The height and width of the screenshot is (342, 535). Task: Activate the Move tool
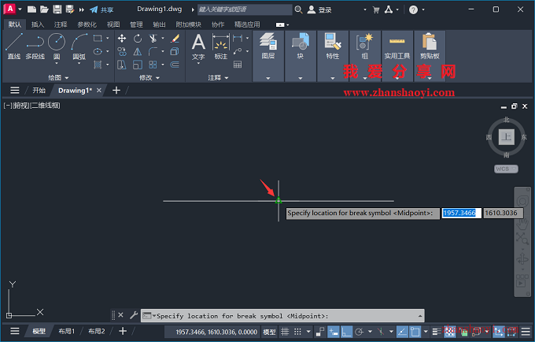122,39
